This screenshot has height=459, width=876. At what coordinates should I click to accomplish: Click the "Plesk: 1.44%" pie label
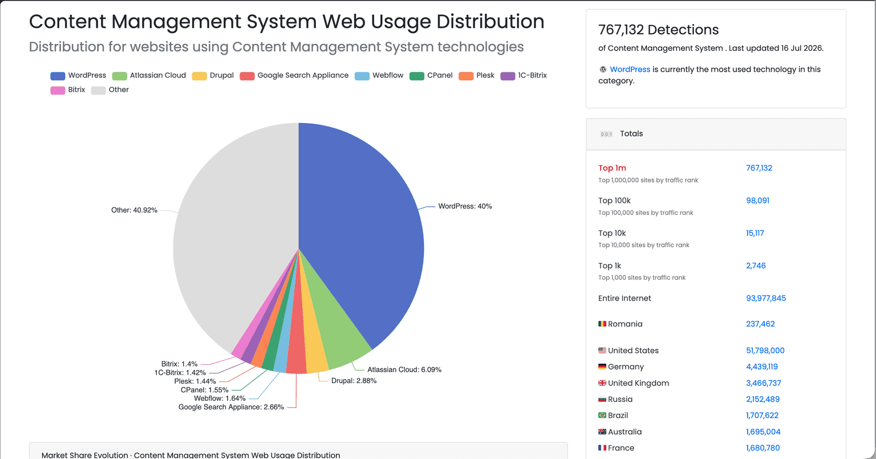point(195,381)
